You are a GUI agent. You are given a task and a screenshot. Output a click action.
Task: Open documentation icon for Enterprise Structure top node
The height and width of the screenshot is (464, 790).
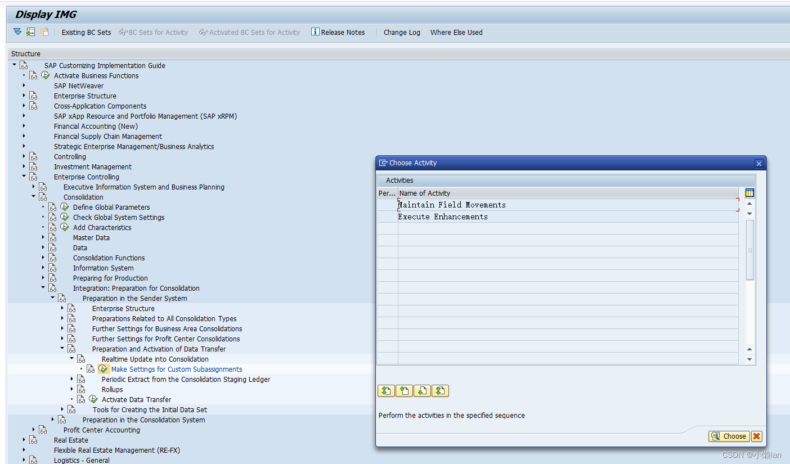click(33, 96)
